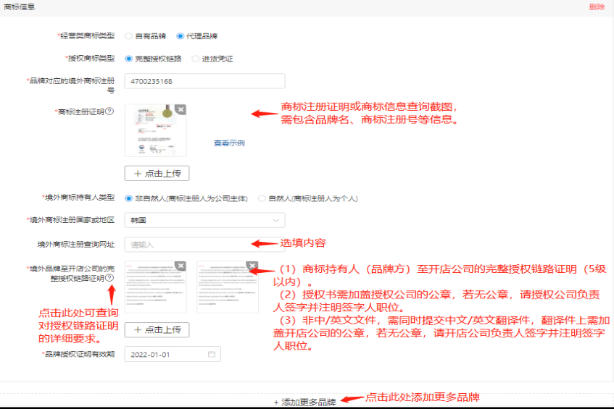Click 点击上传 under trademark certificate

157,173
